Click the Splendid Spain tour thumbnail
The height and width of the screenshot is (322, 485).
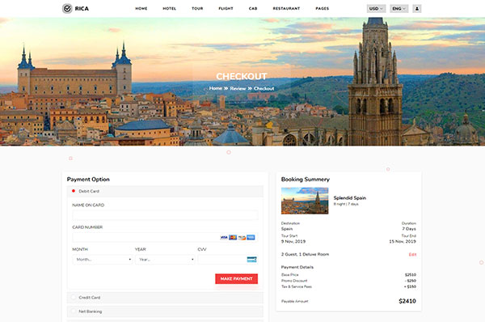[305, 201]
